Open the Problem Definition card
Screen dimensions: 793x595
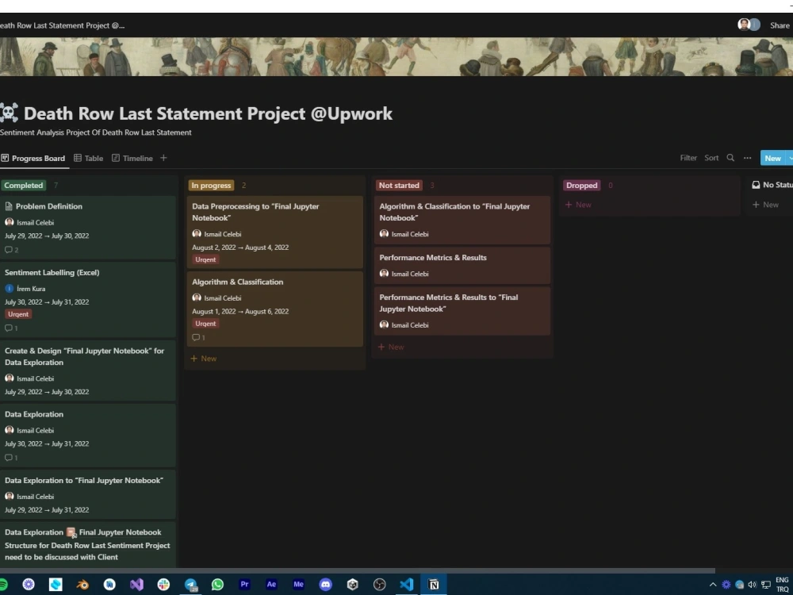pos(88,227)
